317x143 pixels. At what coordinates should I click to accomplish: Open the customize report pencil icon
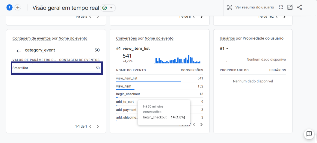pos(290,7)
